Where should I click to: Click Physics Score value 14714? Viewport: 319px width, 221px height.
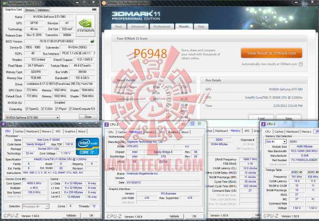point(156,93)
